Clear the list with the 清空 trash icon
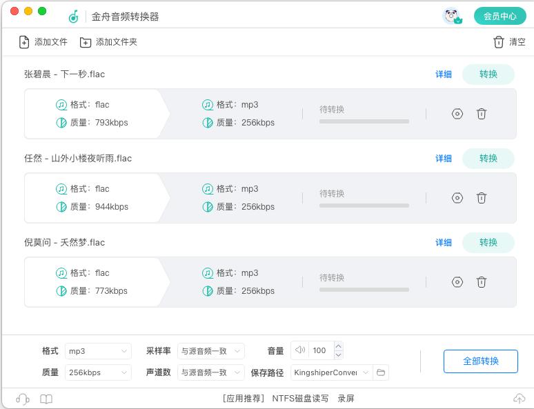The width and height of the screenshot is (534, 409). tap(499, 42)
